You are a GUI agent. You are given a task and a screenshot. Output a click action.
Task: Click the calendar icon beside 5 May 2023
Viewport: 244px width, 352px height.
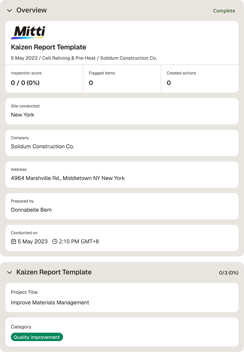(14, 242)
